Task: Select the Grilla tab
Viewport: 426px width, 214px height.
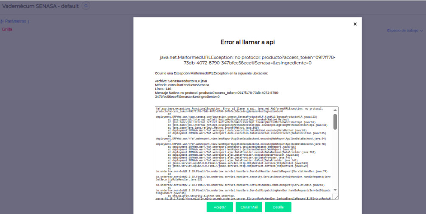Action: 7,29
